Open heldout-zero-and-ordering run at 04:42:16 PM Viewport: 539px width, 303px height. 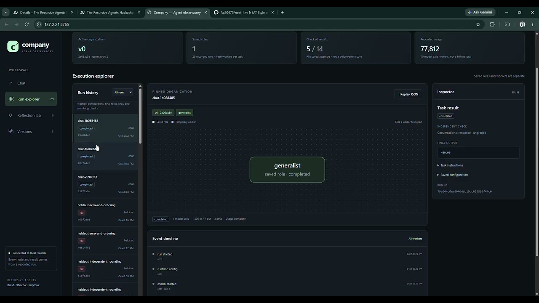[105, 213]
